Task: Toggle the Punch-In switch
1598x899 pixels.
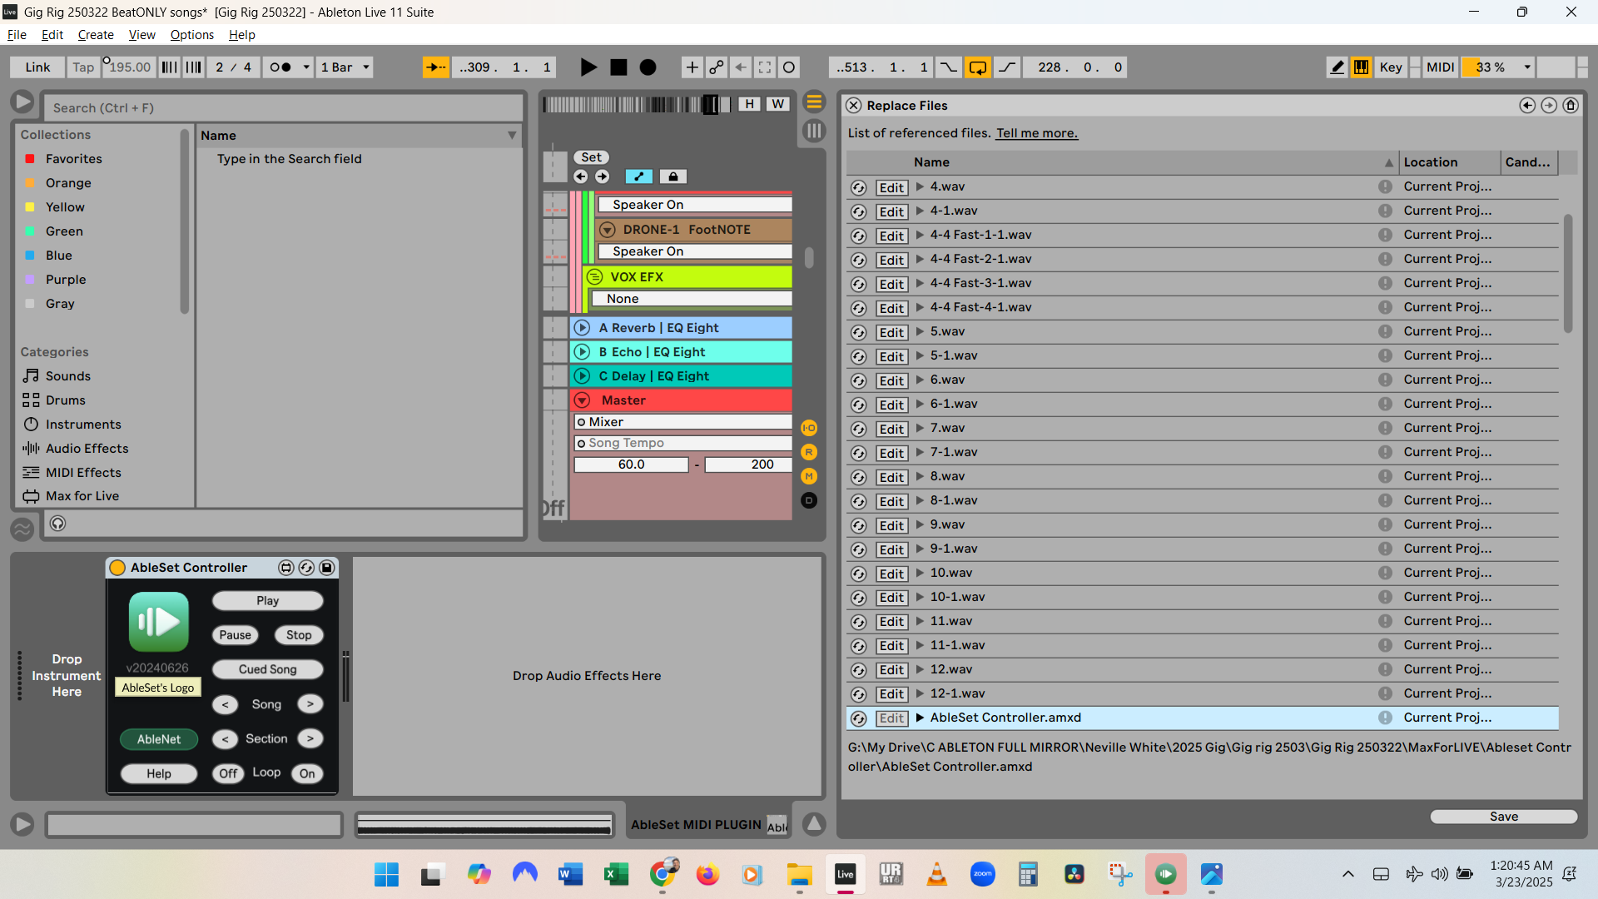Action: click(948, 67)
